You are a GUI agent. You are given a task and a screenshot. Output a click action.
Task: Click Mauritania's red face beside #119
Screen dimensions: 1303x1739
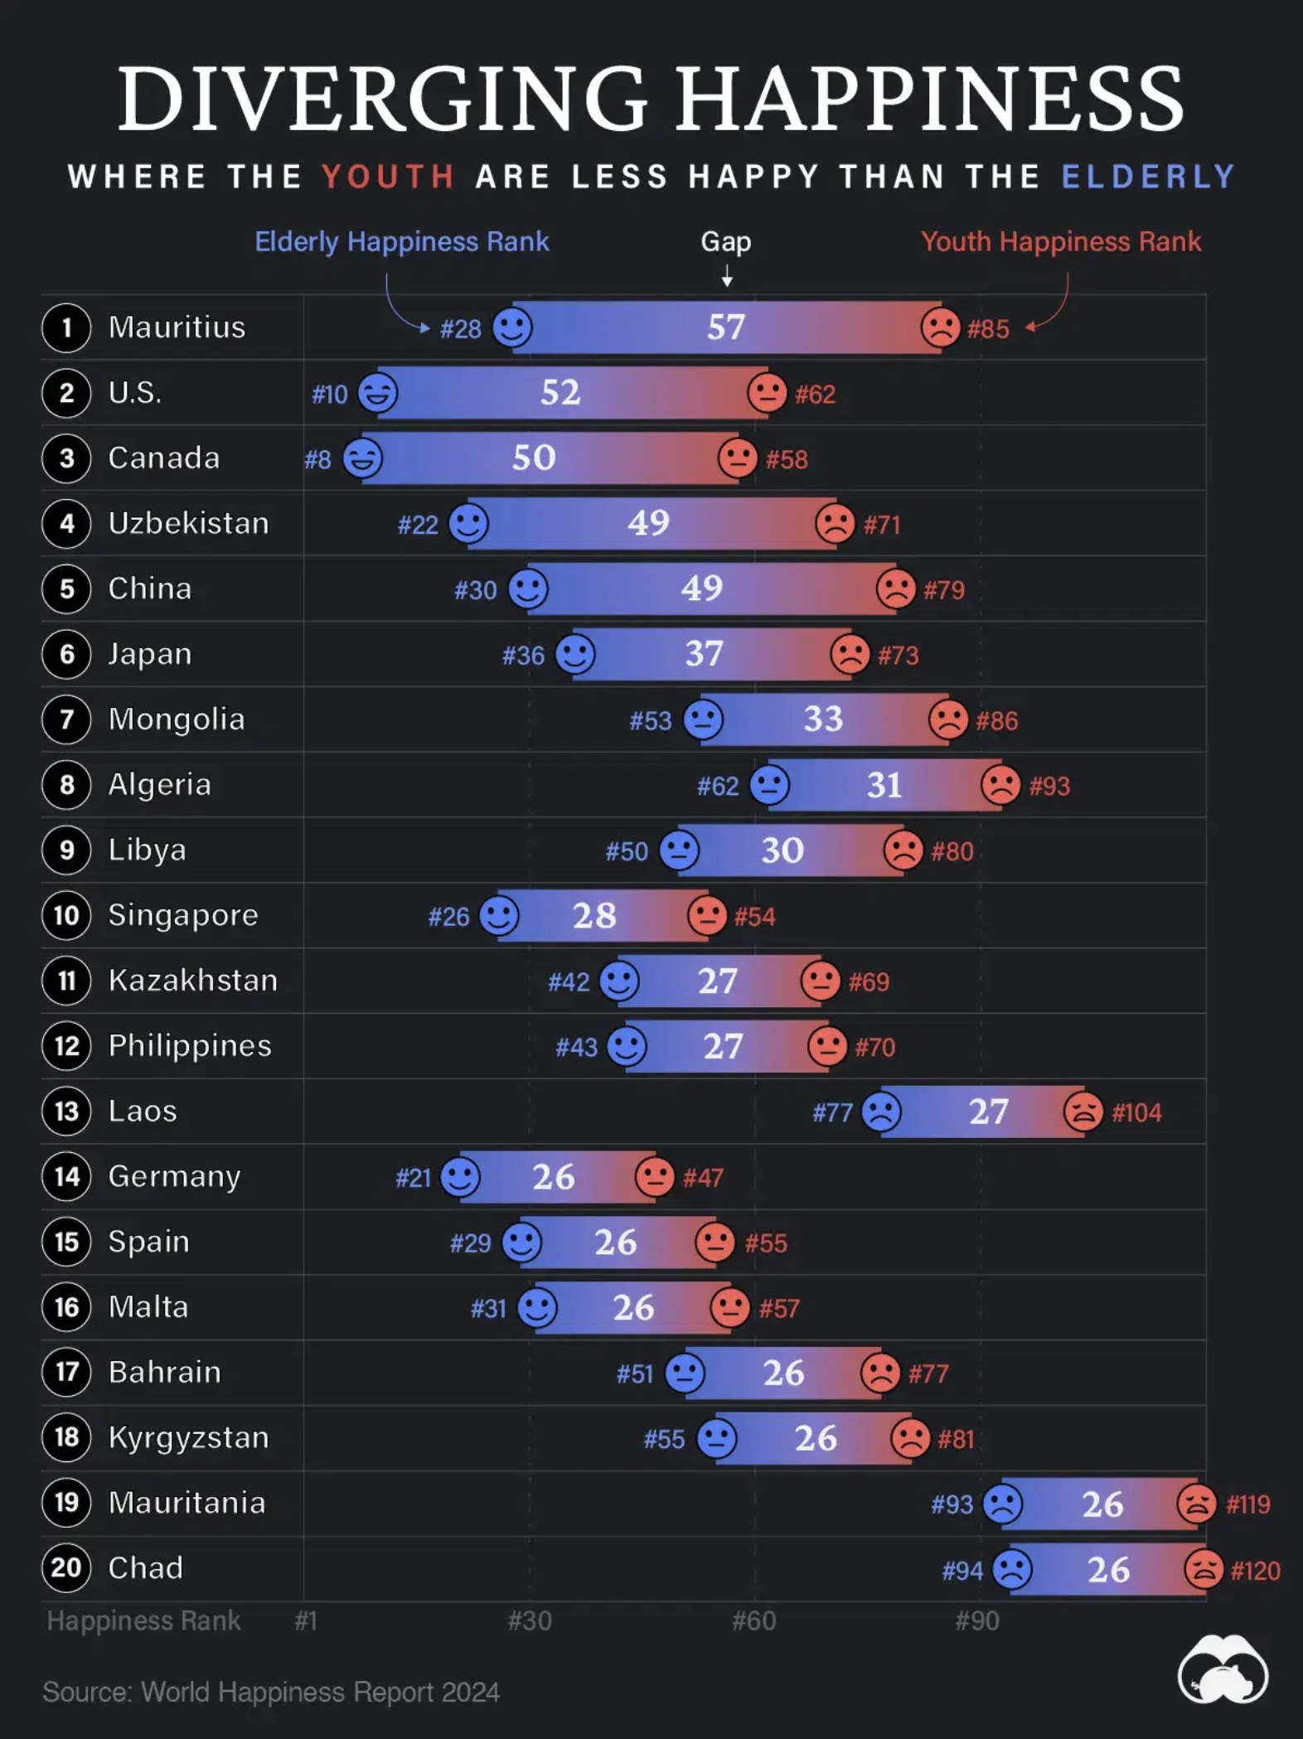1197,1504
